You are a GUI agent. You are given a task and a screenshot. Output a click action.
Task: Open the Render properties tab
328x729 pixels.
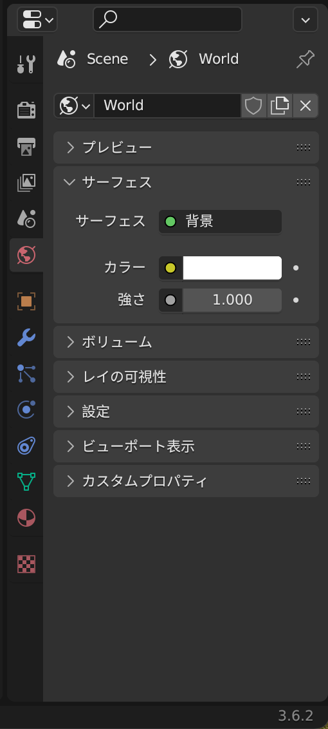click(x=26, y=110)
